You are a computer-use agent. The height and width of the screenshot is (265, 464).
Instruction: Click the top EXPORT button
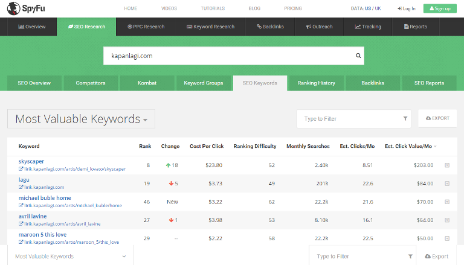(x=437, y=118)
